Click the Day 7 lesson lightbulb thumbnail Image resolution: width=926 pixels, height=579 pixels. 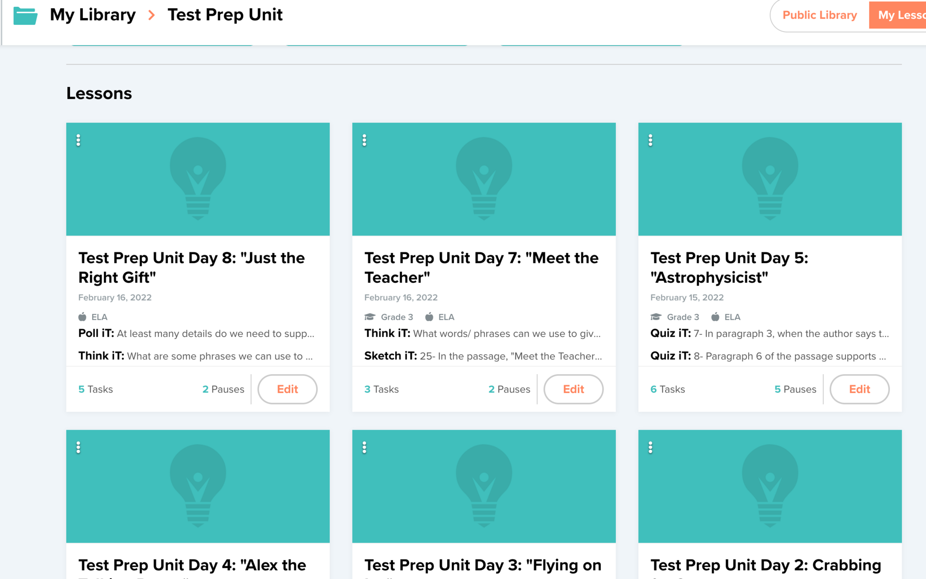coord(484,179)
